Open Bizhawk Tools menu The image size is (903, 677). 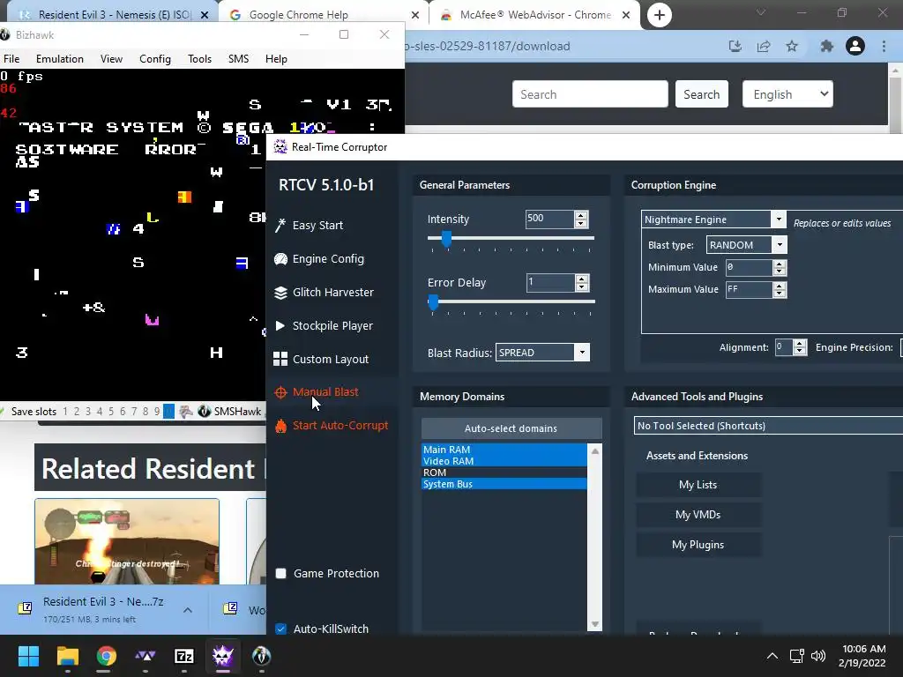200,59
